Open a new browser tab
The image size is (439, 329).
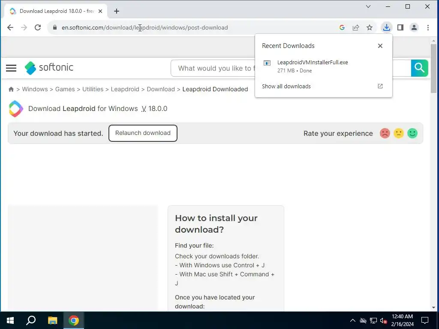click(117, 11)
